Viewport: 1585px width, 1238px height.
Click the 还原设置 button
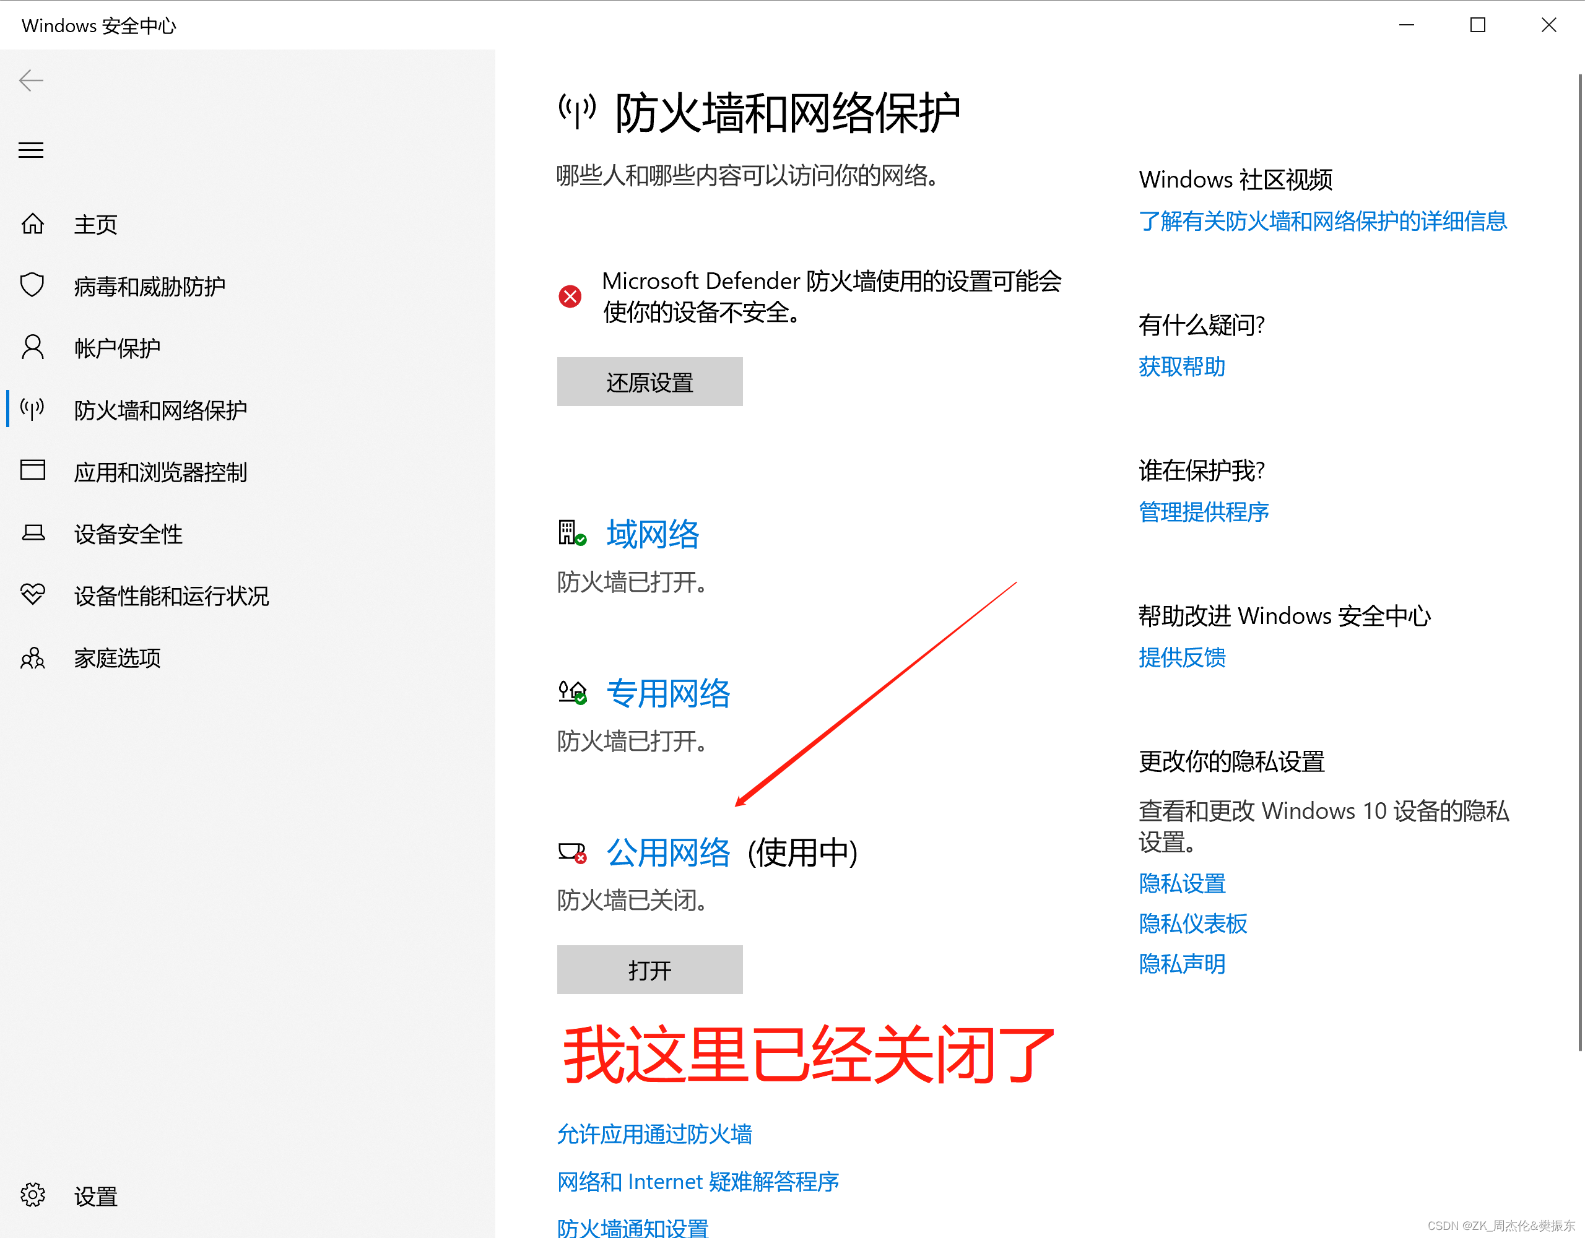point(649,382)
